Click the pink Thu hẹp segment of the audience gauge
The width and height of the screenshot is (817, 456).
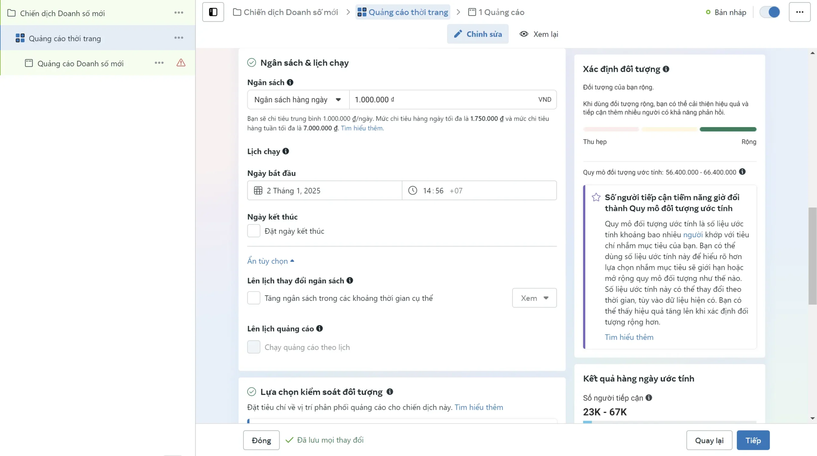[x=611, y=129]
